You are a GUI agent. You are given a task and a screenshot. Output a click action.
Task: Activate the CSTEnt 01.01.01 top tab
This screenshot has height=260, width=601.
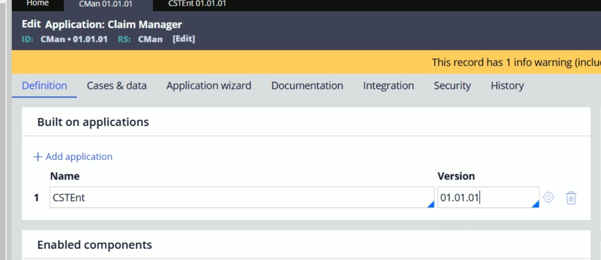pyautogui.click(x=197, y=4)
